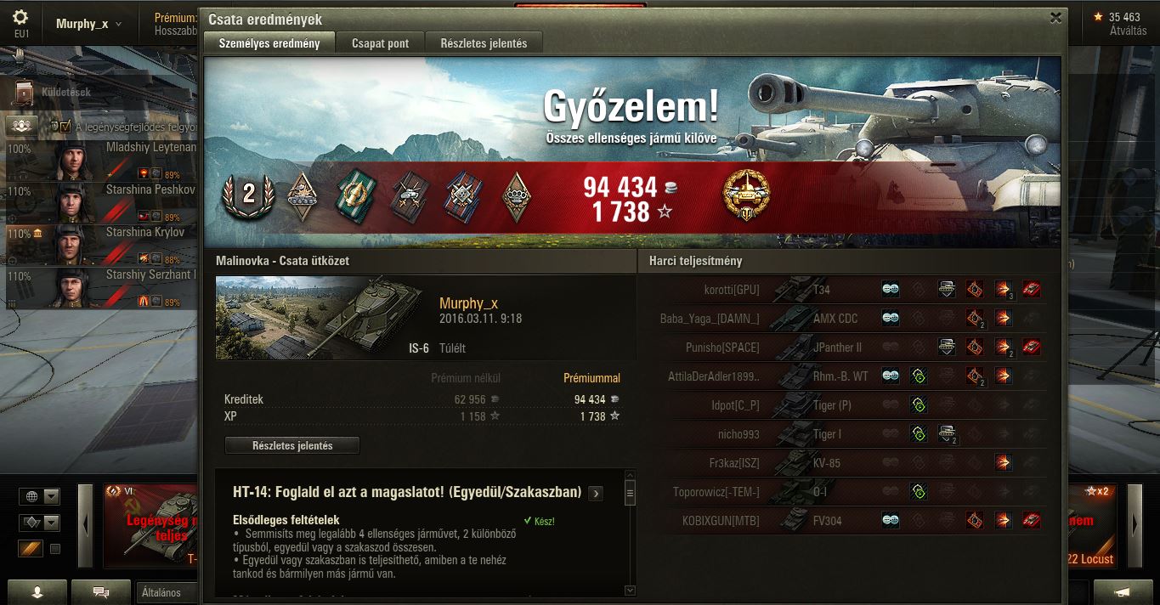Switch to the Csapat pont tab
This screenshot has height=605, width=1160.
pos(380,43)
